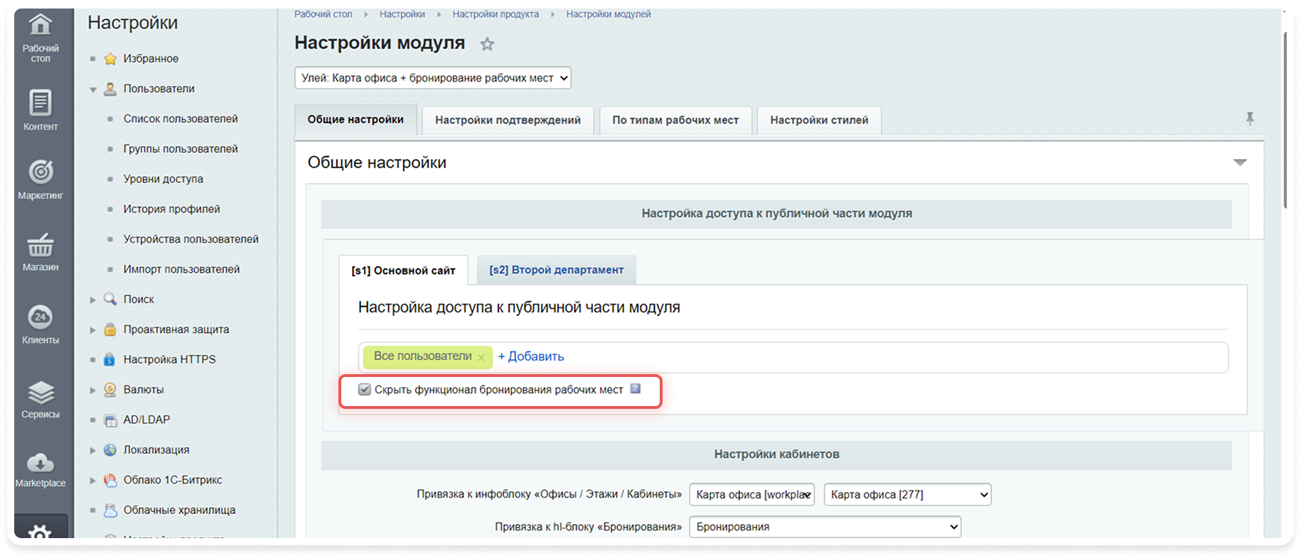This screenshot has width=1301, height=558.
Task: Open the Marketplace cloud download icon
Action: point(41,463)
